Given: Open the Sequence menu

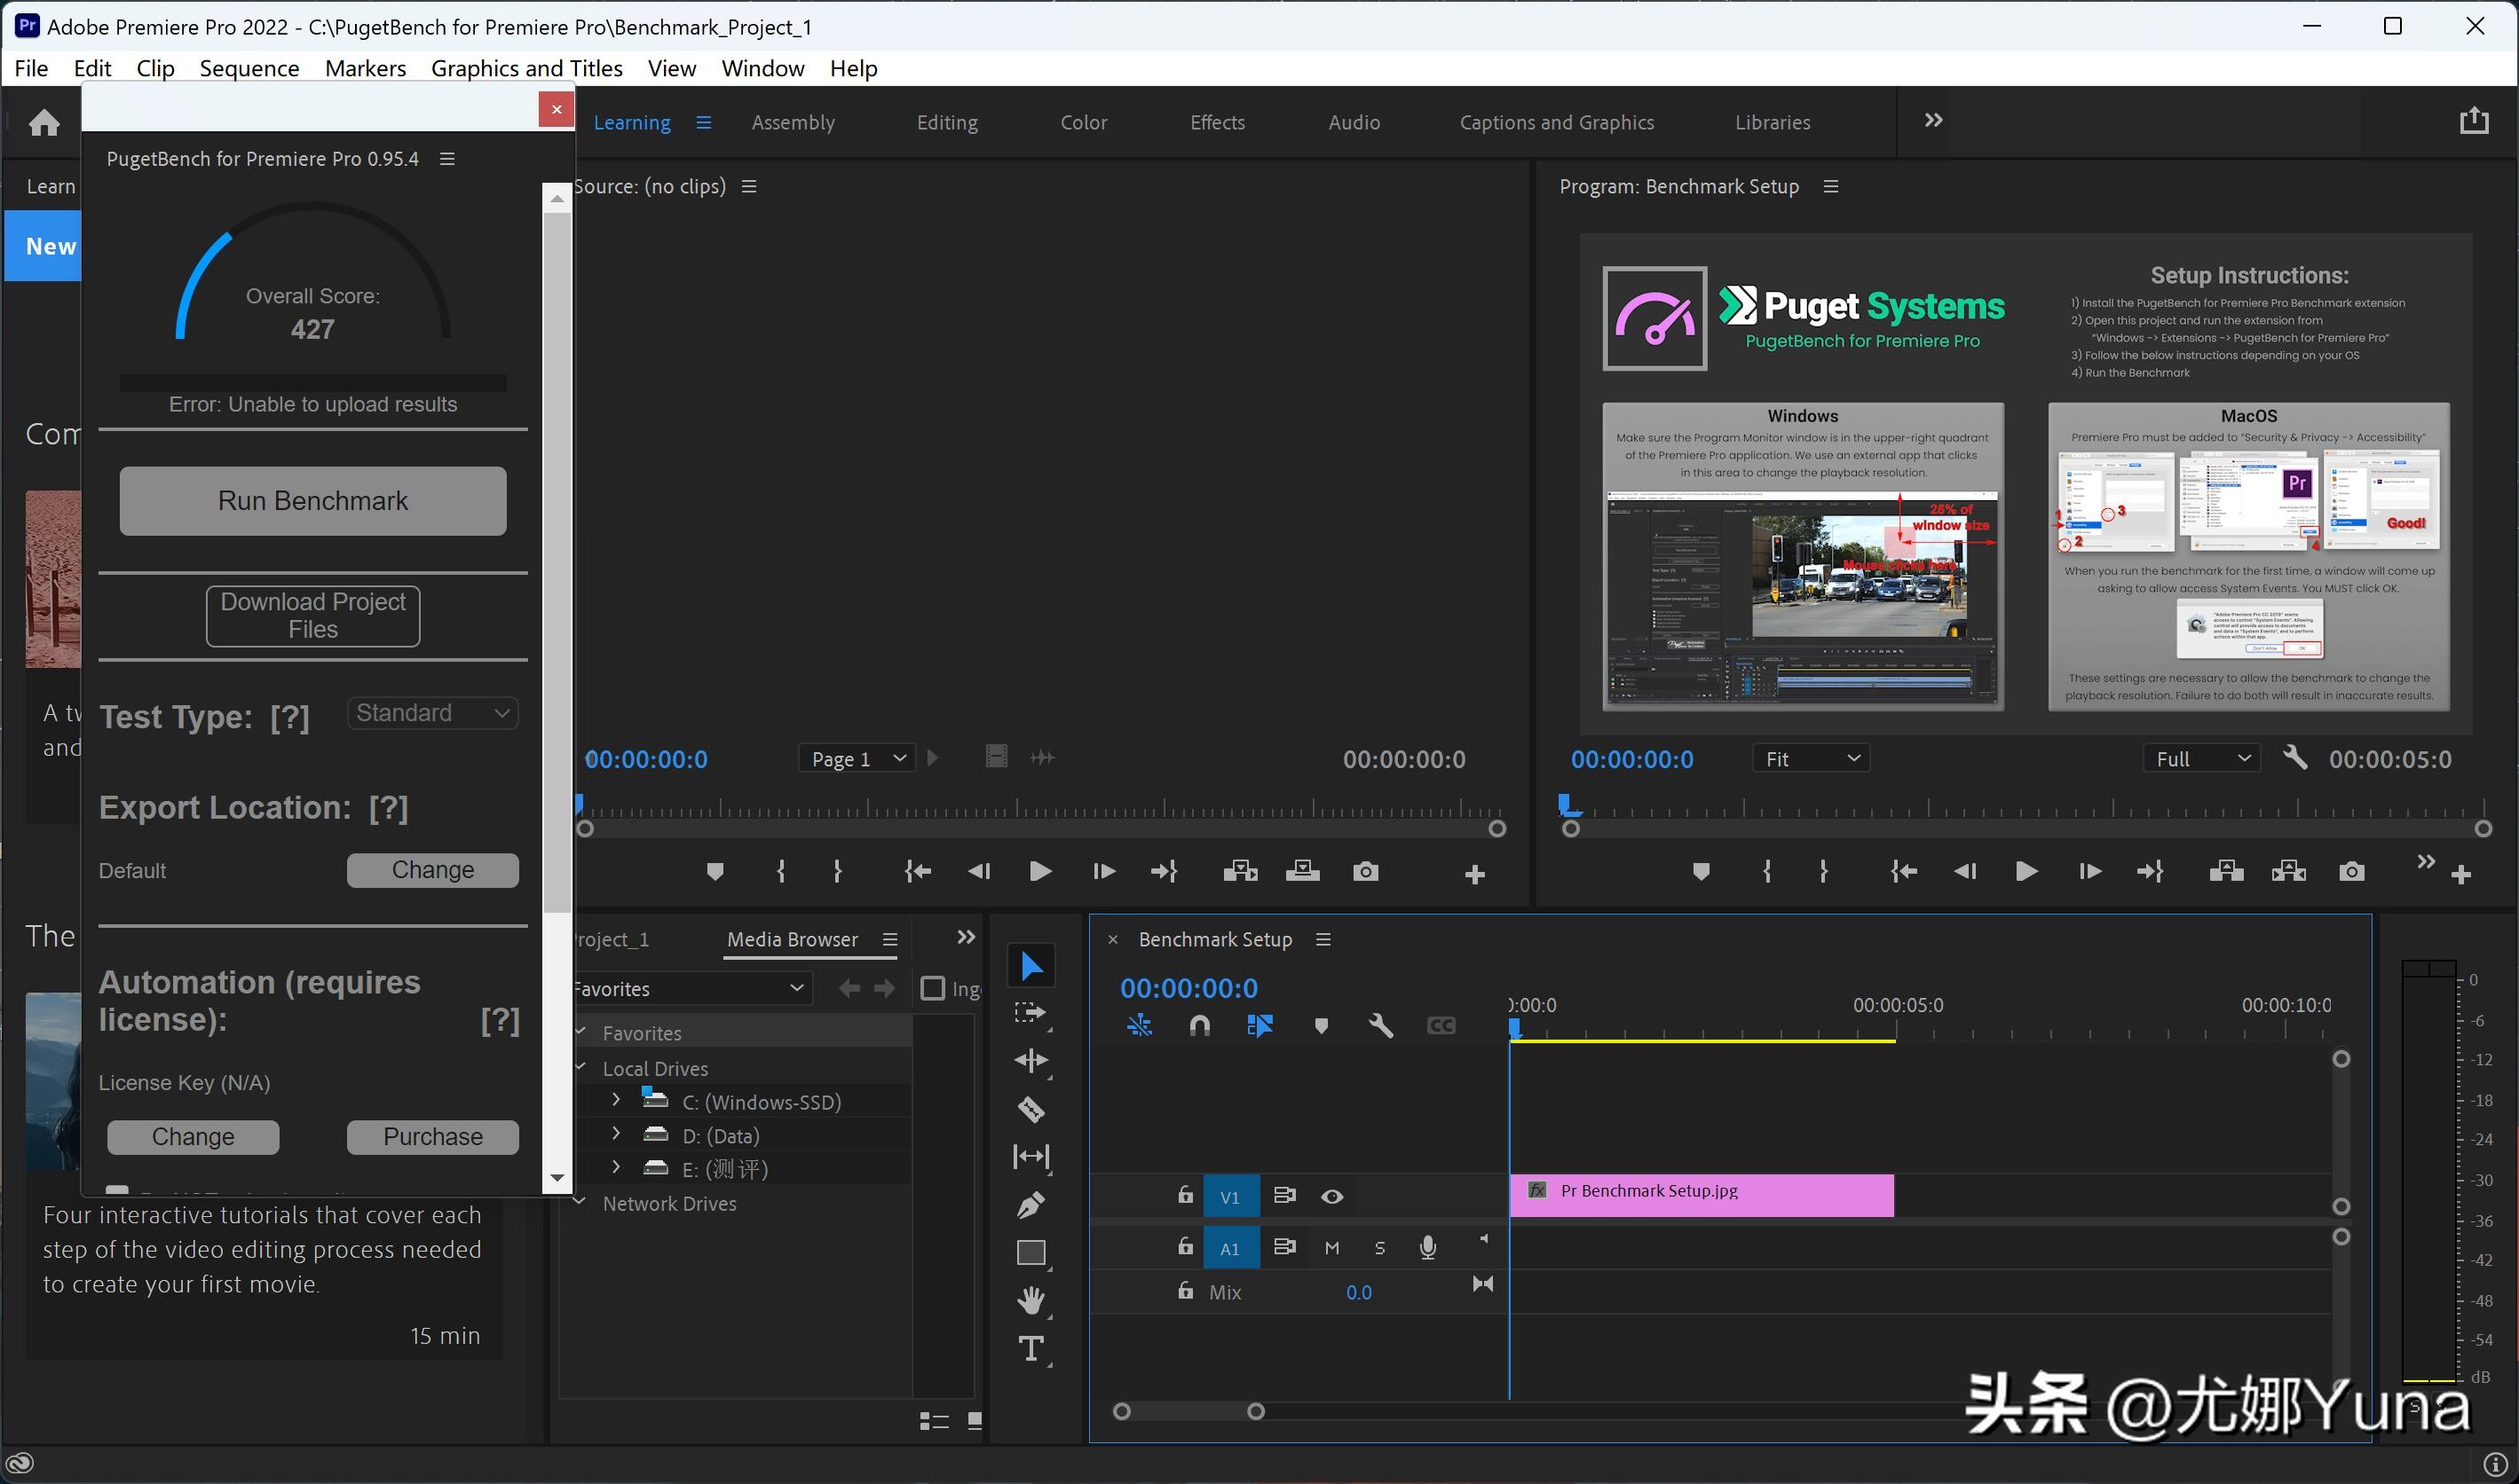Looking at the screenshot, I should pos(249,68).
